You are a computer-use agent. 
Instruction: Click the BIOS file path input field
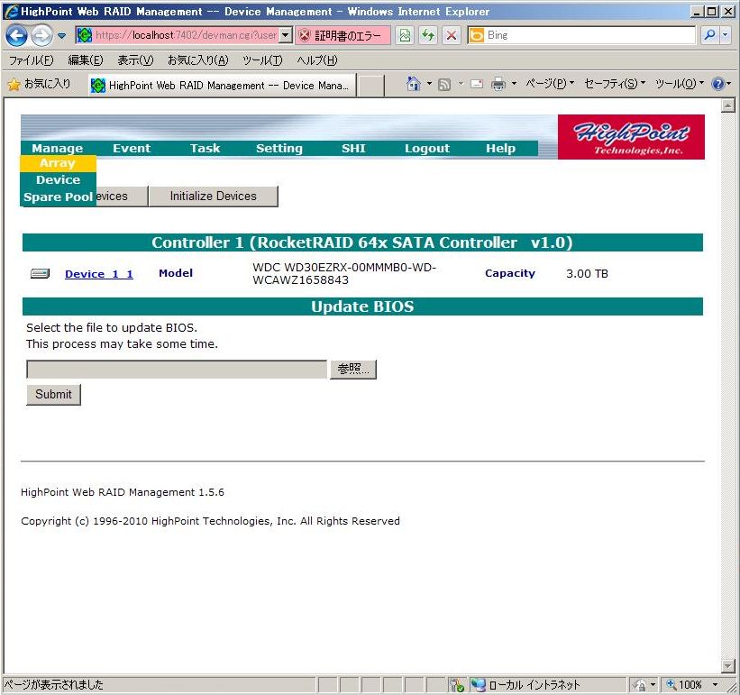tap(177, 369)
